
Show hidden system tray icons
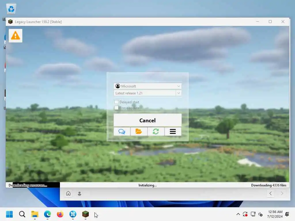pos(238,214)
